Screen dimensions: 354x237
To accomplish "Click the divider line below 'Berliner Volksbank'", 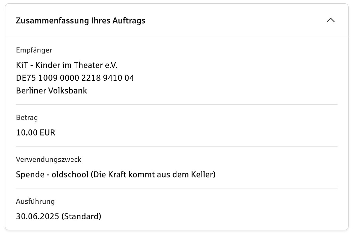I will (x=177, y=104).
